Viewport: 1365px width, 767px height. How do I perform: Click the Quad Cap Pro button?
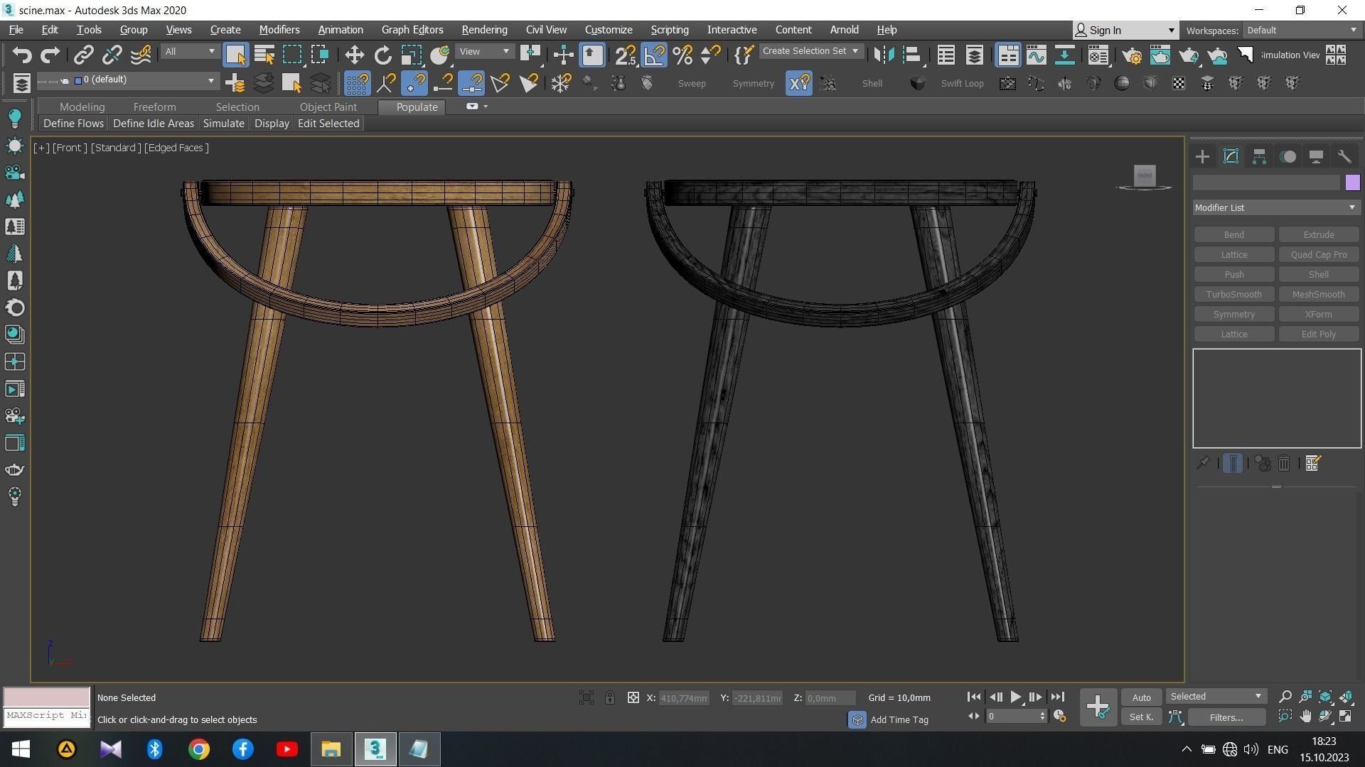(x=1318, y=254)
